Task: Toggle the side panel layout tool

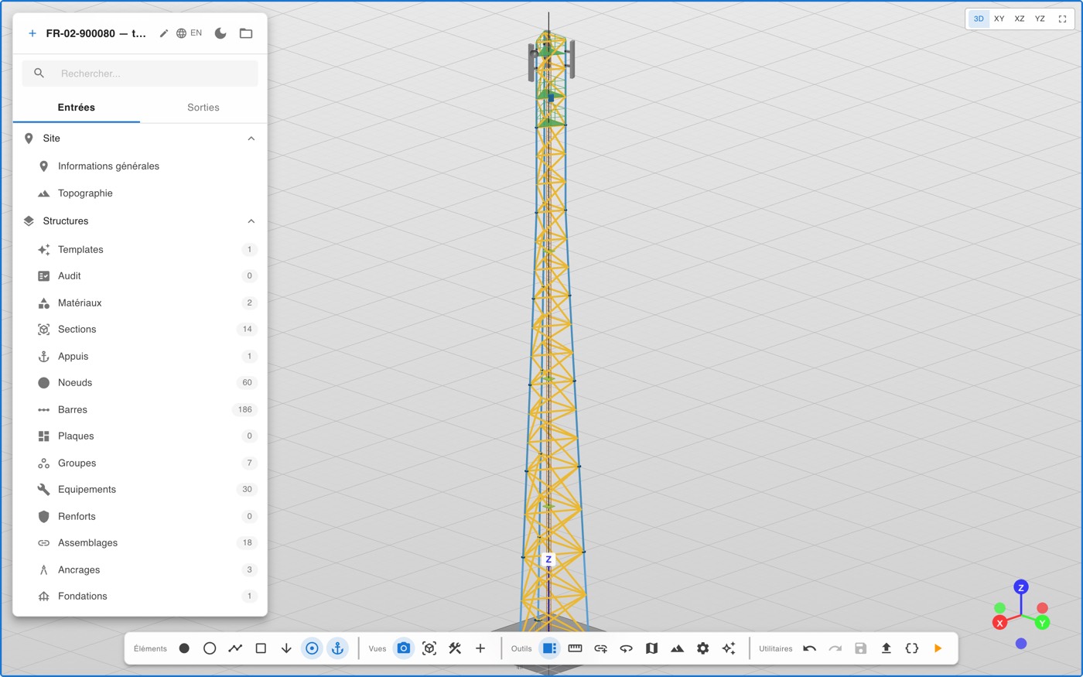Action: [x=549, y=648]
